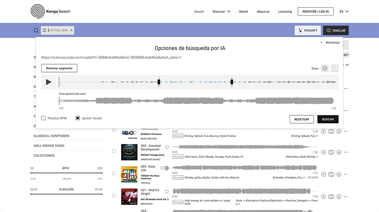Click the Reiniciar segmento button
The width and height of the screenshot is (379, 212).
(x=59, y=68)
